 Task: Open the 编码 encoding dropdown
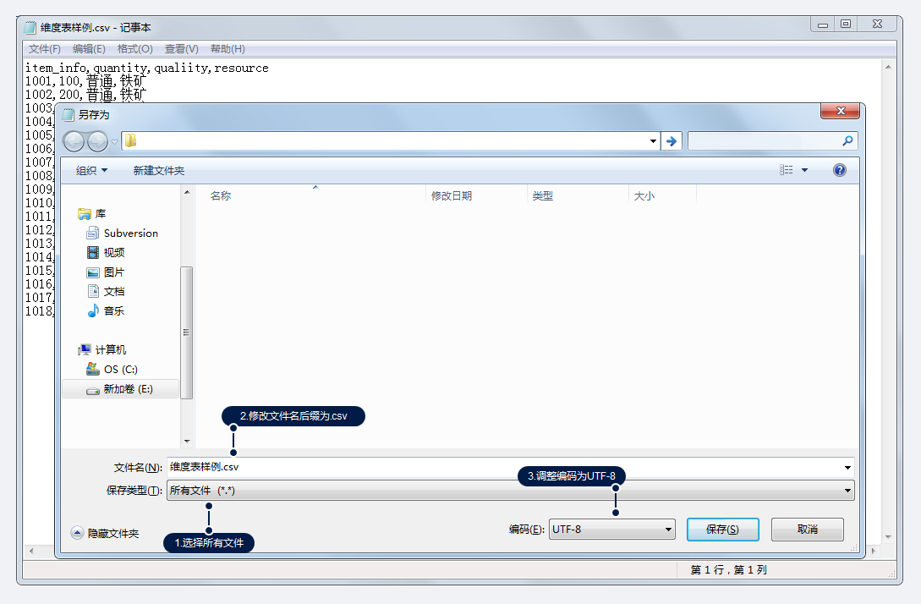(x=611, y=530)
